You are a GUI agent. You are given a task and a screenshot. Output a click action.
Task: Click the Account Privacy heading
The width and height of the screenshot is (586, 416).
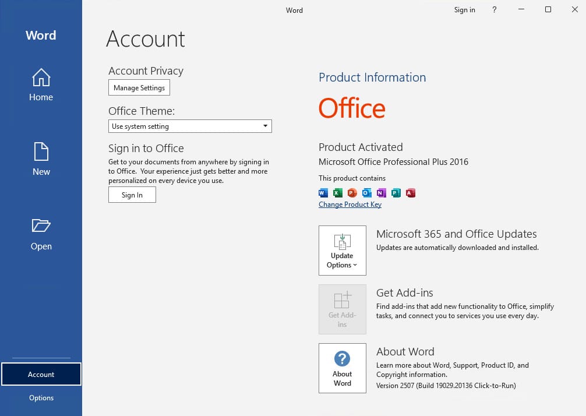[x=146, y=71]
